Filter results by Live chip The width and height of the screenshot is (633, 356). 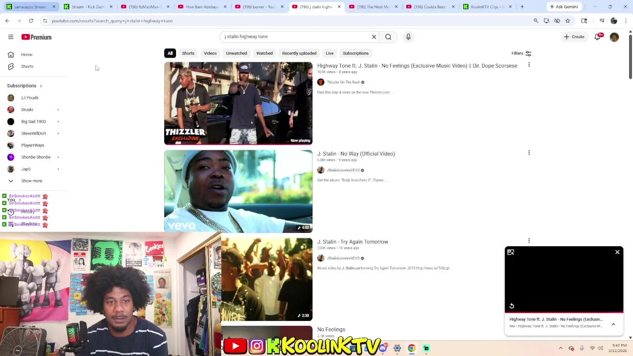[329, 53]
